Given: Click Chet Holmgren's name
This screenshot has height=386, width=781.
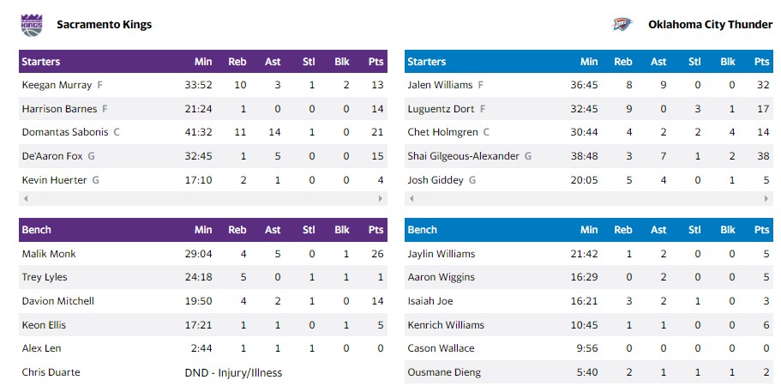Looking at the screenshot, I should (442, 132).
